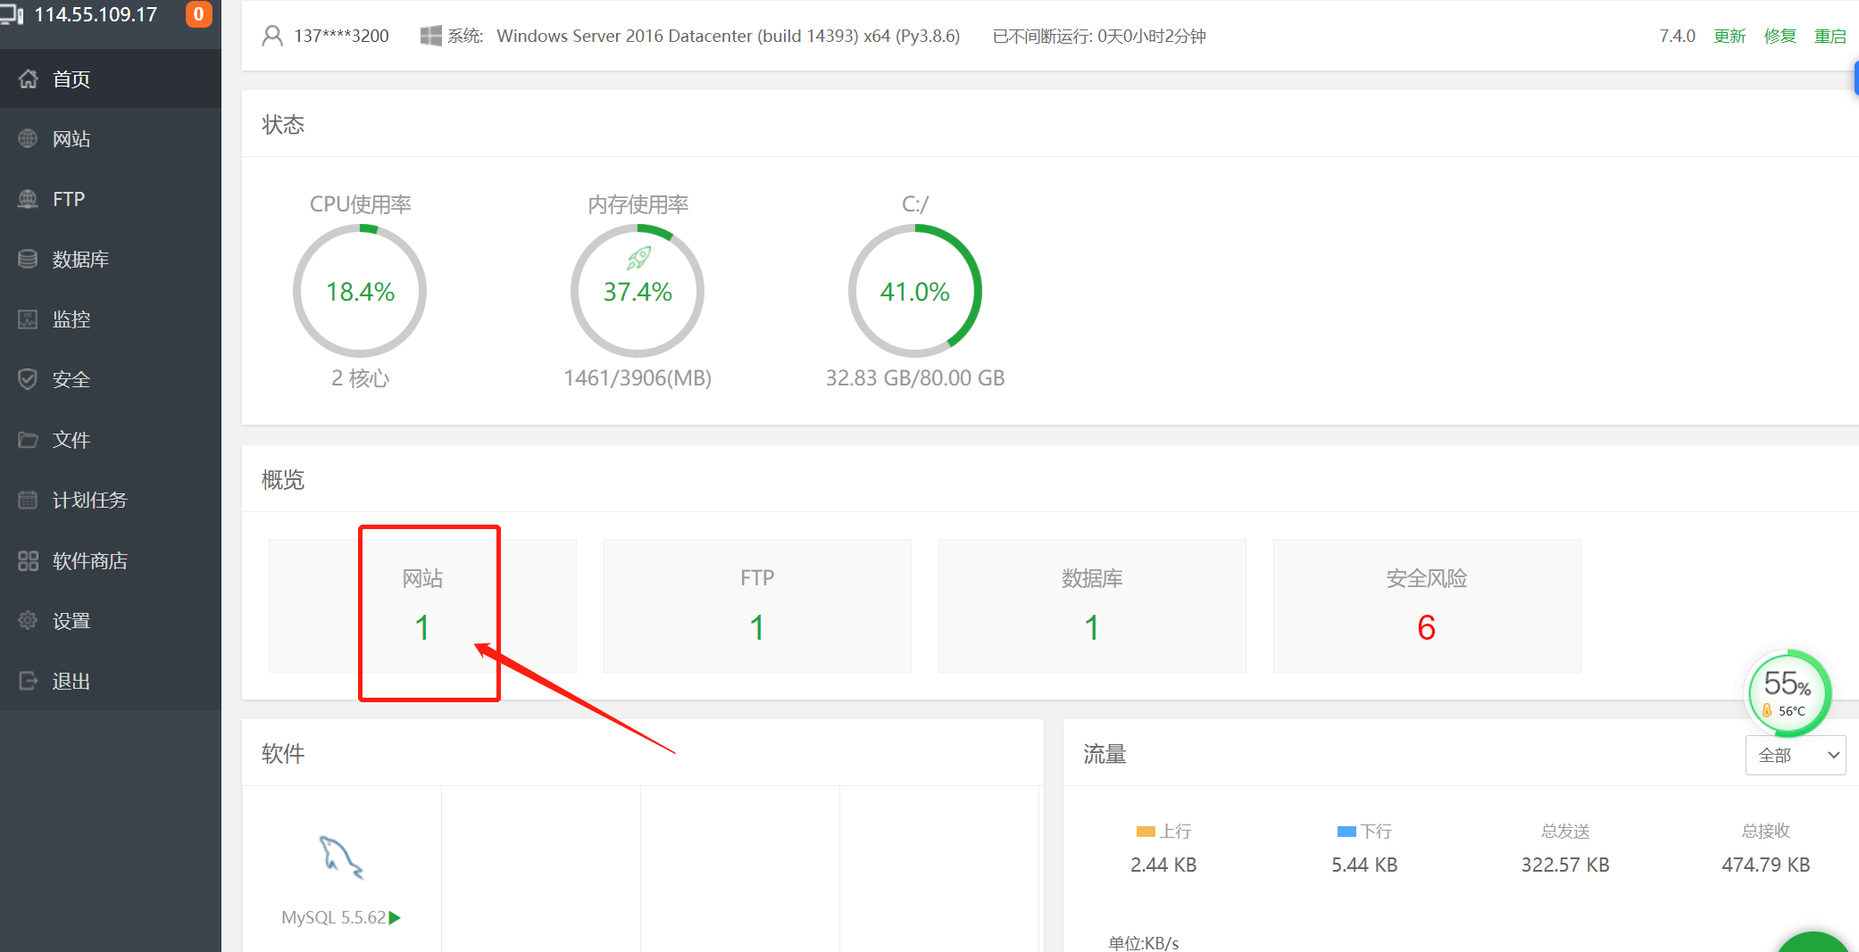Click the 单位:KB/s label
This screenshot has height=952, width=1859.
[x=1144, y=942]
